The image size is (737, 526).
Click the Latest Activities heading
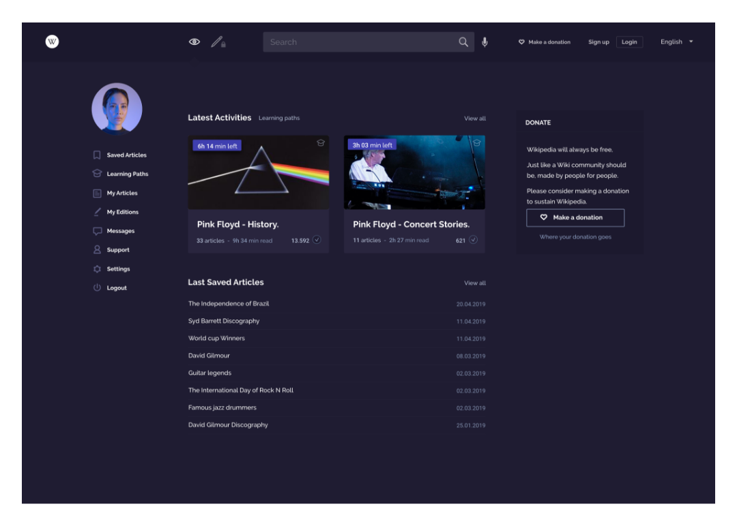[x=220, y=118]
